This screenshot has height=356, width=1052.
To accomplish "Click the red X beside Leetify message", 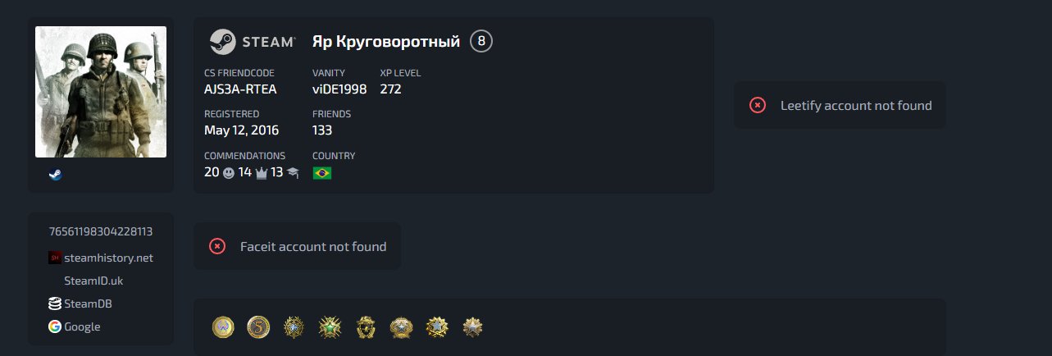I will tap(758, 105).
